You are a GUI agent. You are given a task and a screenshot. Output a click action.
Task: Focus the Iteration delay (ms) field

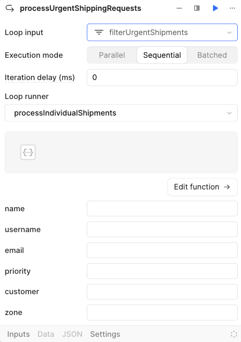coord(162,77)
